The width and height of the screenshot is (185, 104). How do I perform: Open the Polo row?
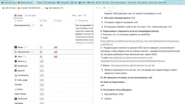point(20,57)
